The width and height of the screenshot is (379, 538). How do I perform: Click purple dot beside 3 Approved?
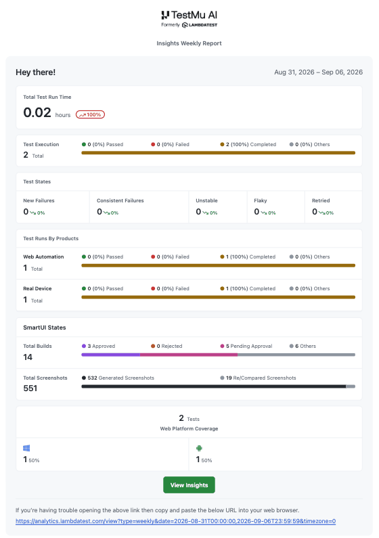84,346
